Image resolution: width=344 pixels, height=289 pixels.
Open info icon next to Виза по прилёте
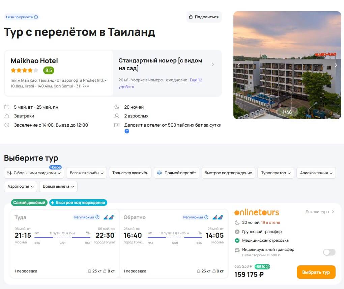click(x=36, y=17)
